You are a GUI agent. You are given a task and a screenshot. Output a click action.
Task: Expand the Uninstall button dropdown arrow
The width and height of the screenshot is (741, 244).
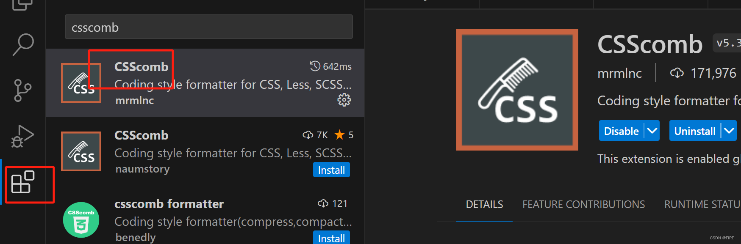coord(729,131)
